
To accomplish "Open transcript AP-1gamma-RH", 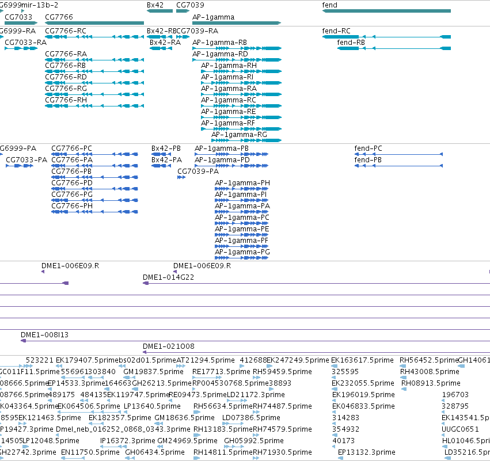I will (x=229, y=65).
